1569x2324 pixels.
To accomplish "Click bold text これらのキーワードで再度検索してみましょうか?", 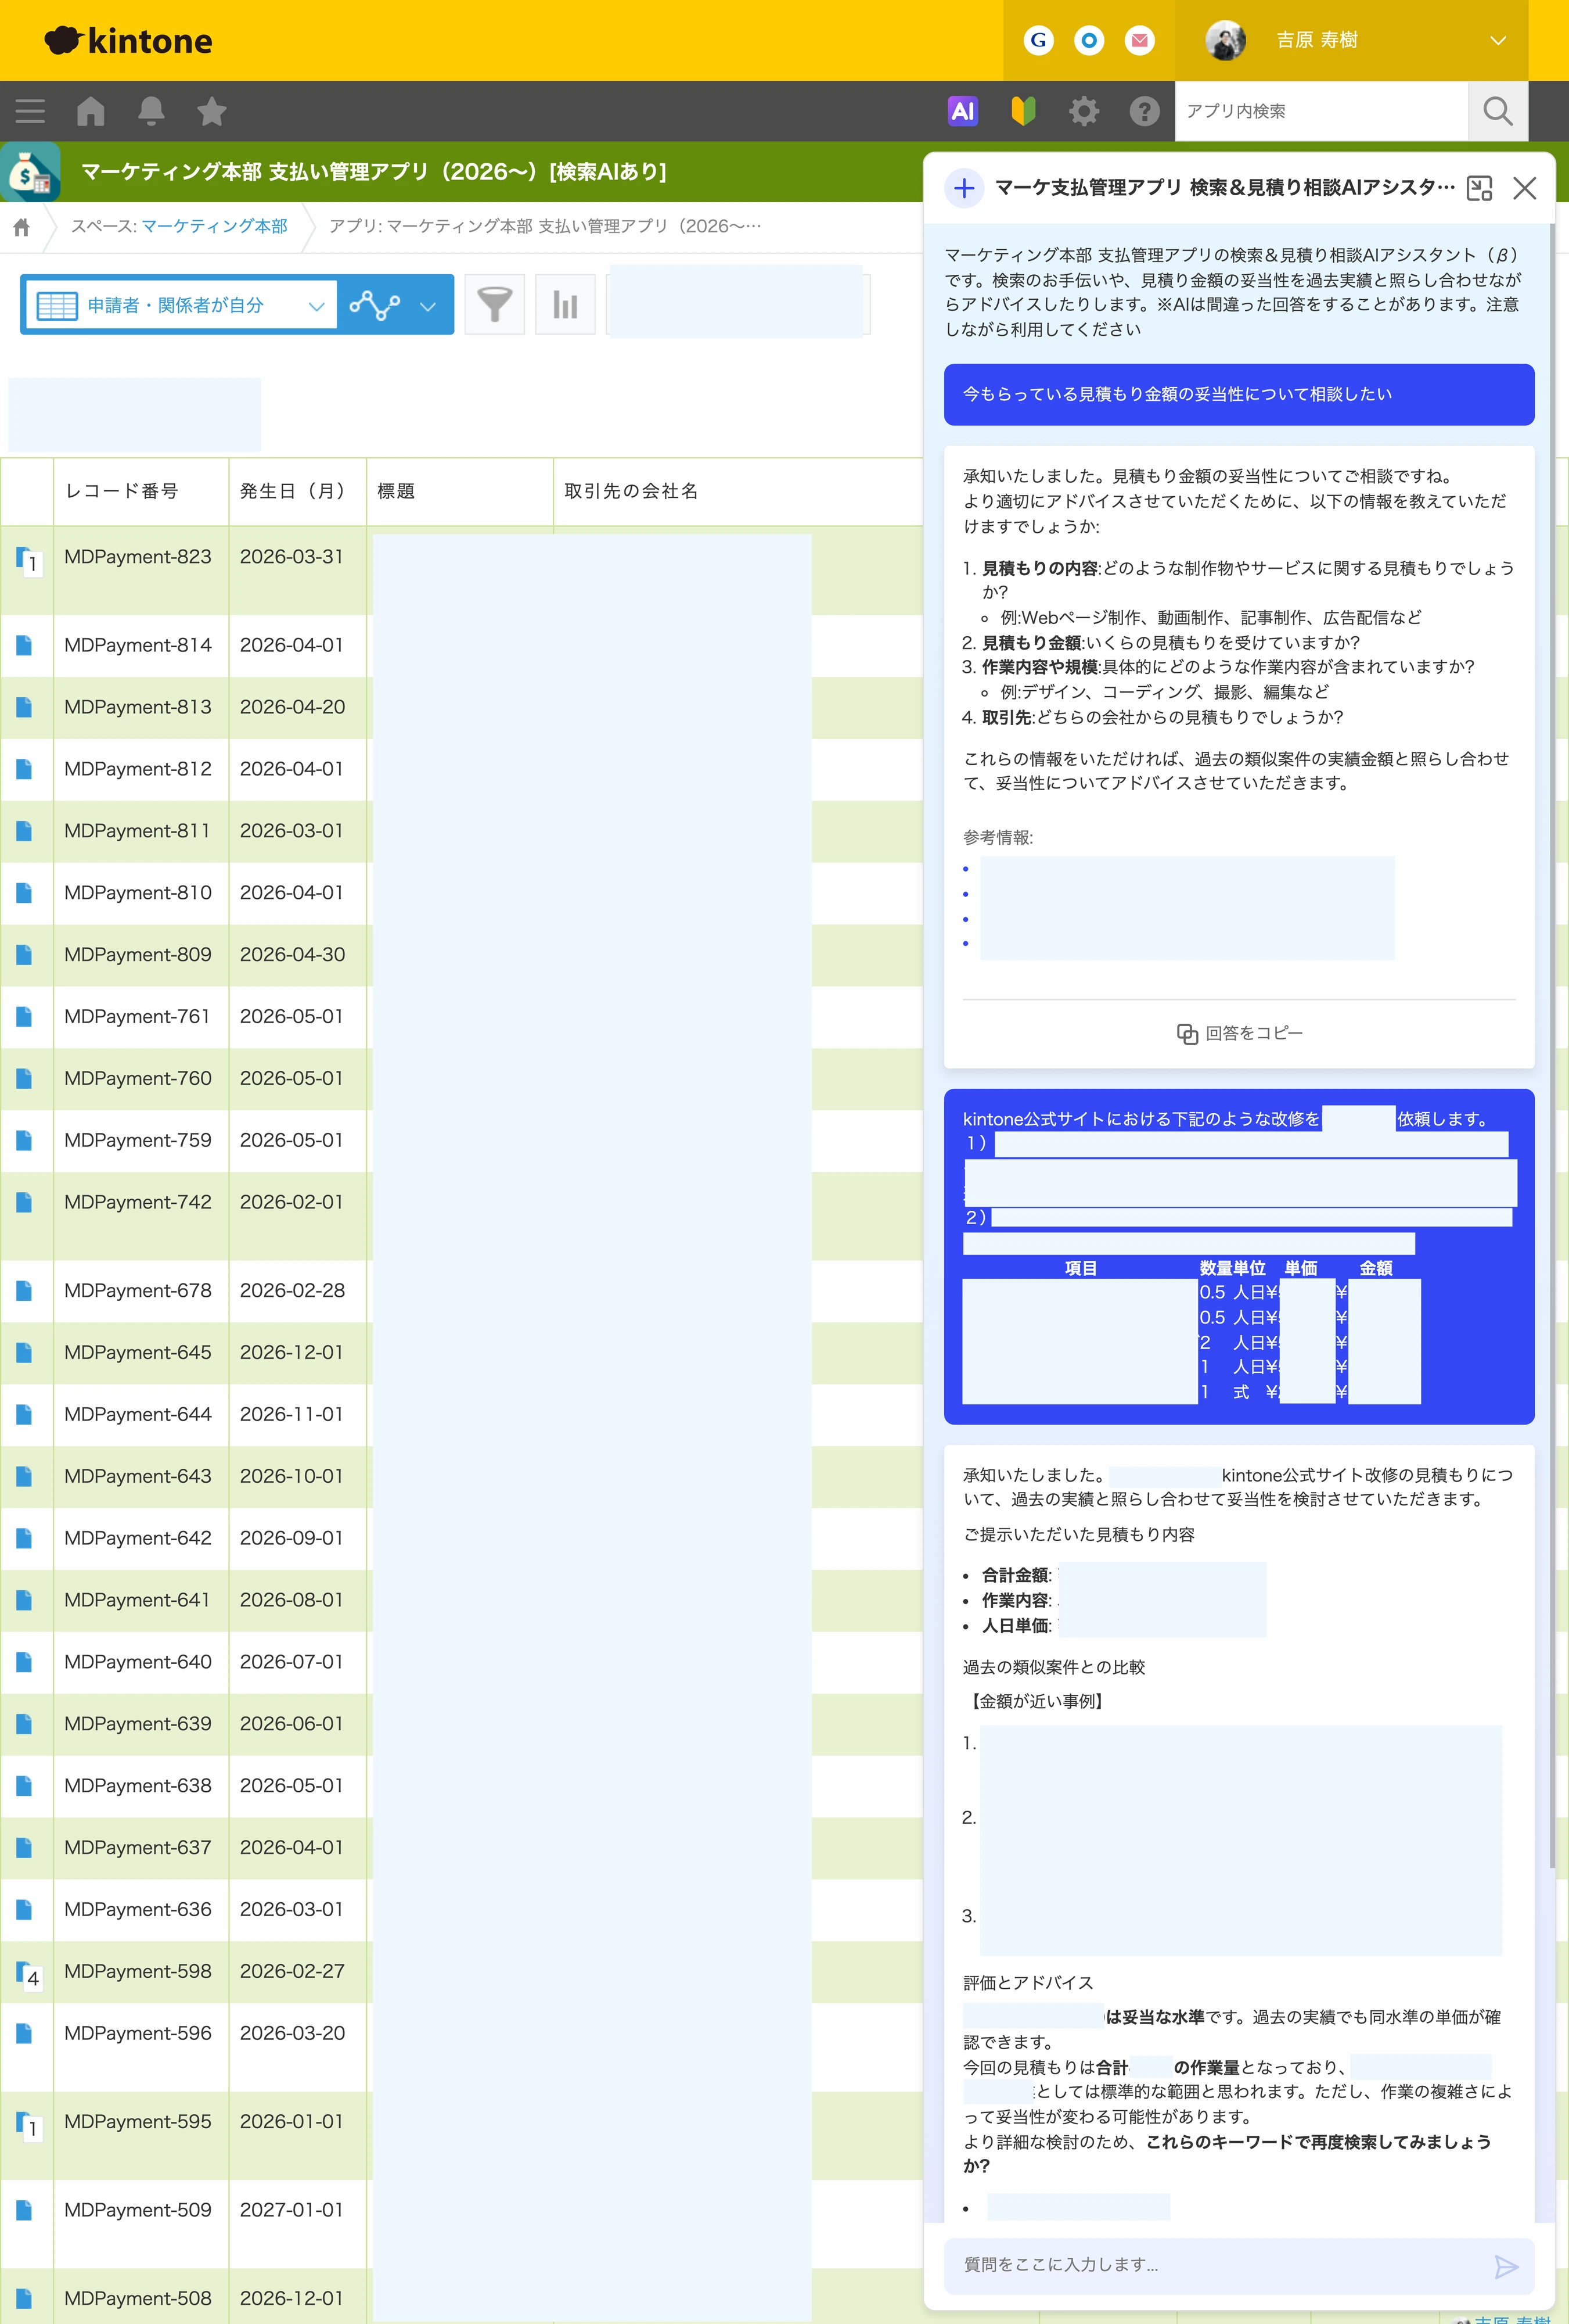I will click(1227, 2153).
